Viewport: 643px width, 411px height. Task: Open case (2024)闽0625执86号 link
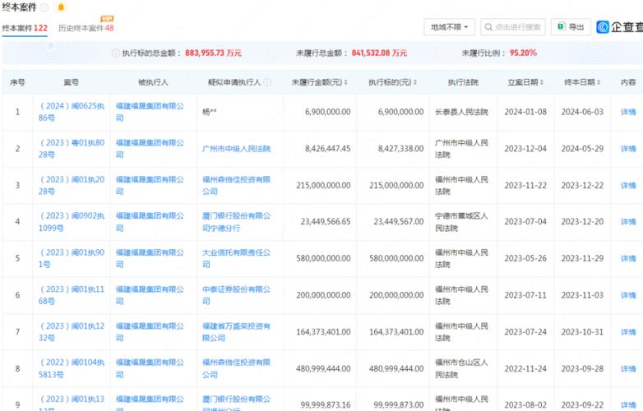(x=72, y=112)
